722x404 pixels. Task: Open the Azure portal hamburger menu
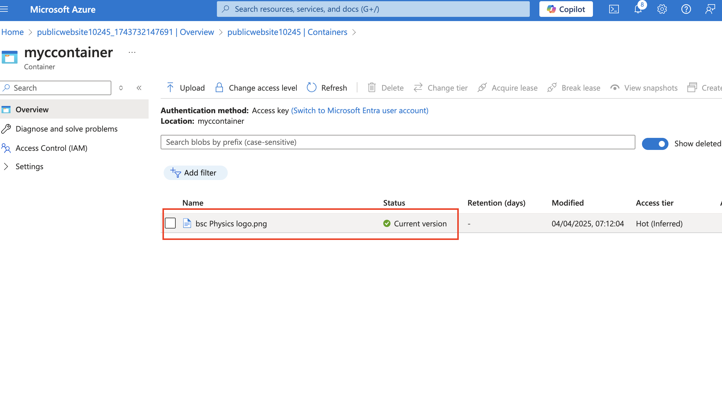(4, 9)
